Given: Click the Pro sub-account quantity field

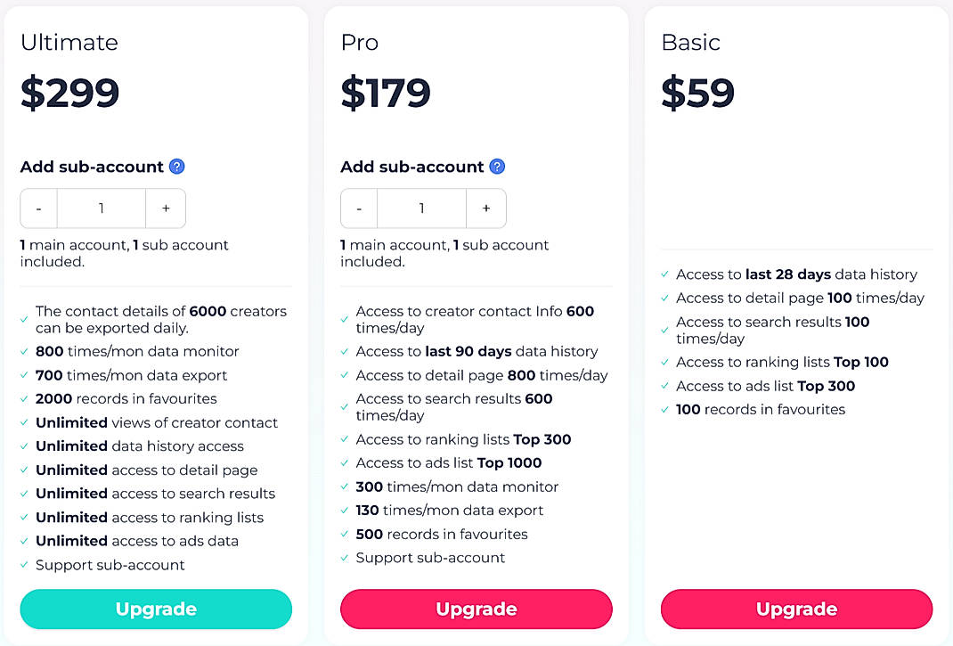Looking at the screenshot, I should coord(421,209).
